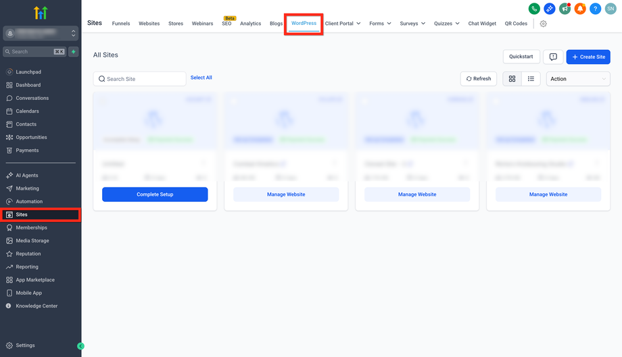Switch to the Funnels tab
Viewport: 622px width, 357px height.
coord(121,24)
